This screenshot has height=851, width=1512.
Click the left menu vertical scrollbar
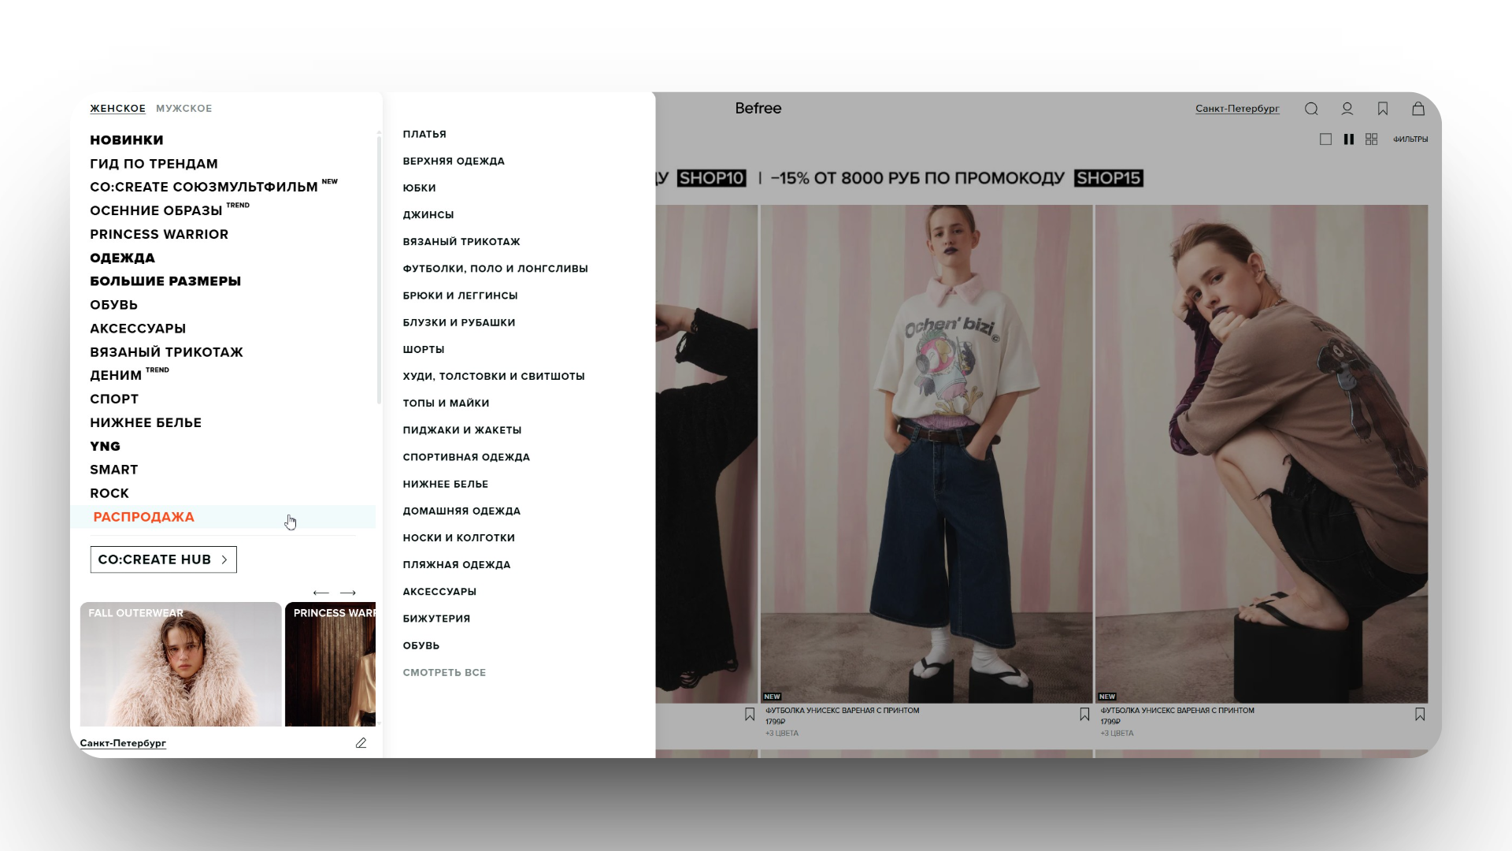tap(379, 268)
